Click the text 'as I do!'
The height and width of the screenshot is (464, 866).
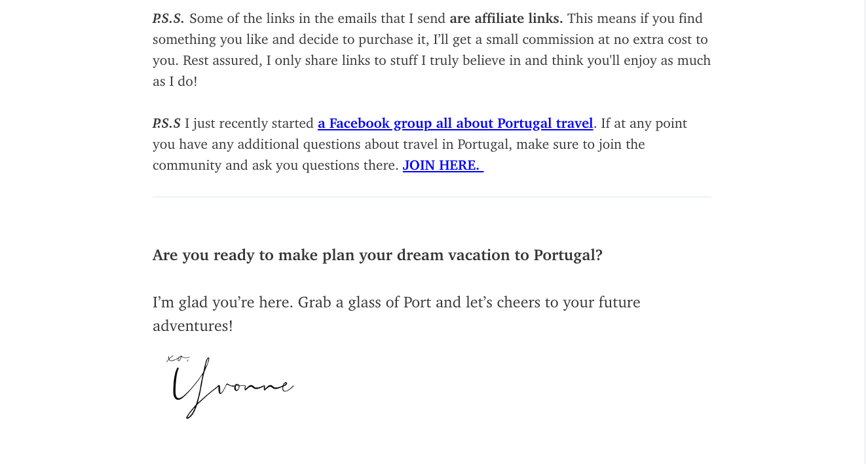[x=175, y=81]
